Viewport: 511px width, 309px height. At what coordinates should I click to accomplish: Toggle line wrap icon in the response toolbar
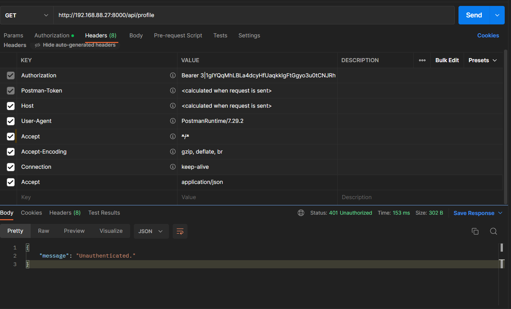180,231
